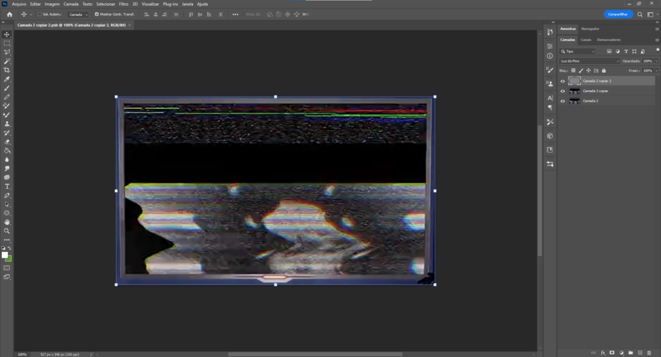Select the Crop tool in the toolbar
The width and height of the screenshot is (661, 357).
7,70
